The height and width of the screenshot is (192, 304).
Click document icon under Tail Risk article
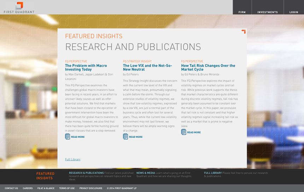(183, 132)
